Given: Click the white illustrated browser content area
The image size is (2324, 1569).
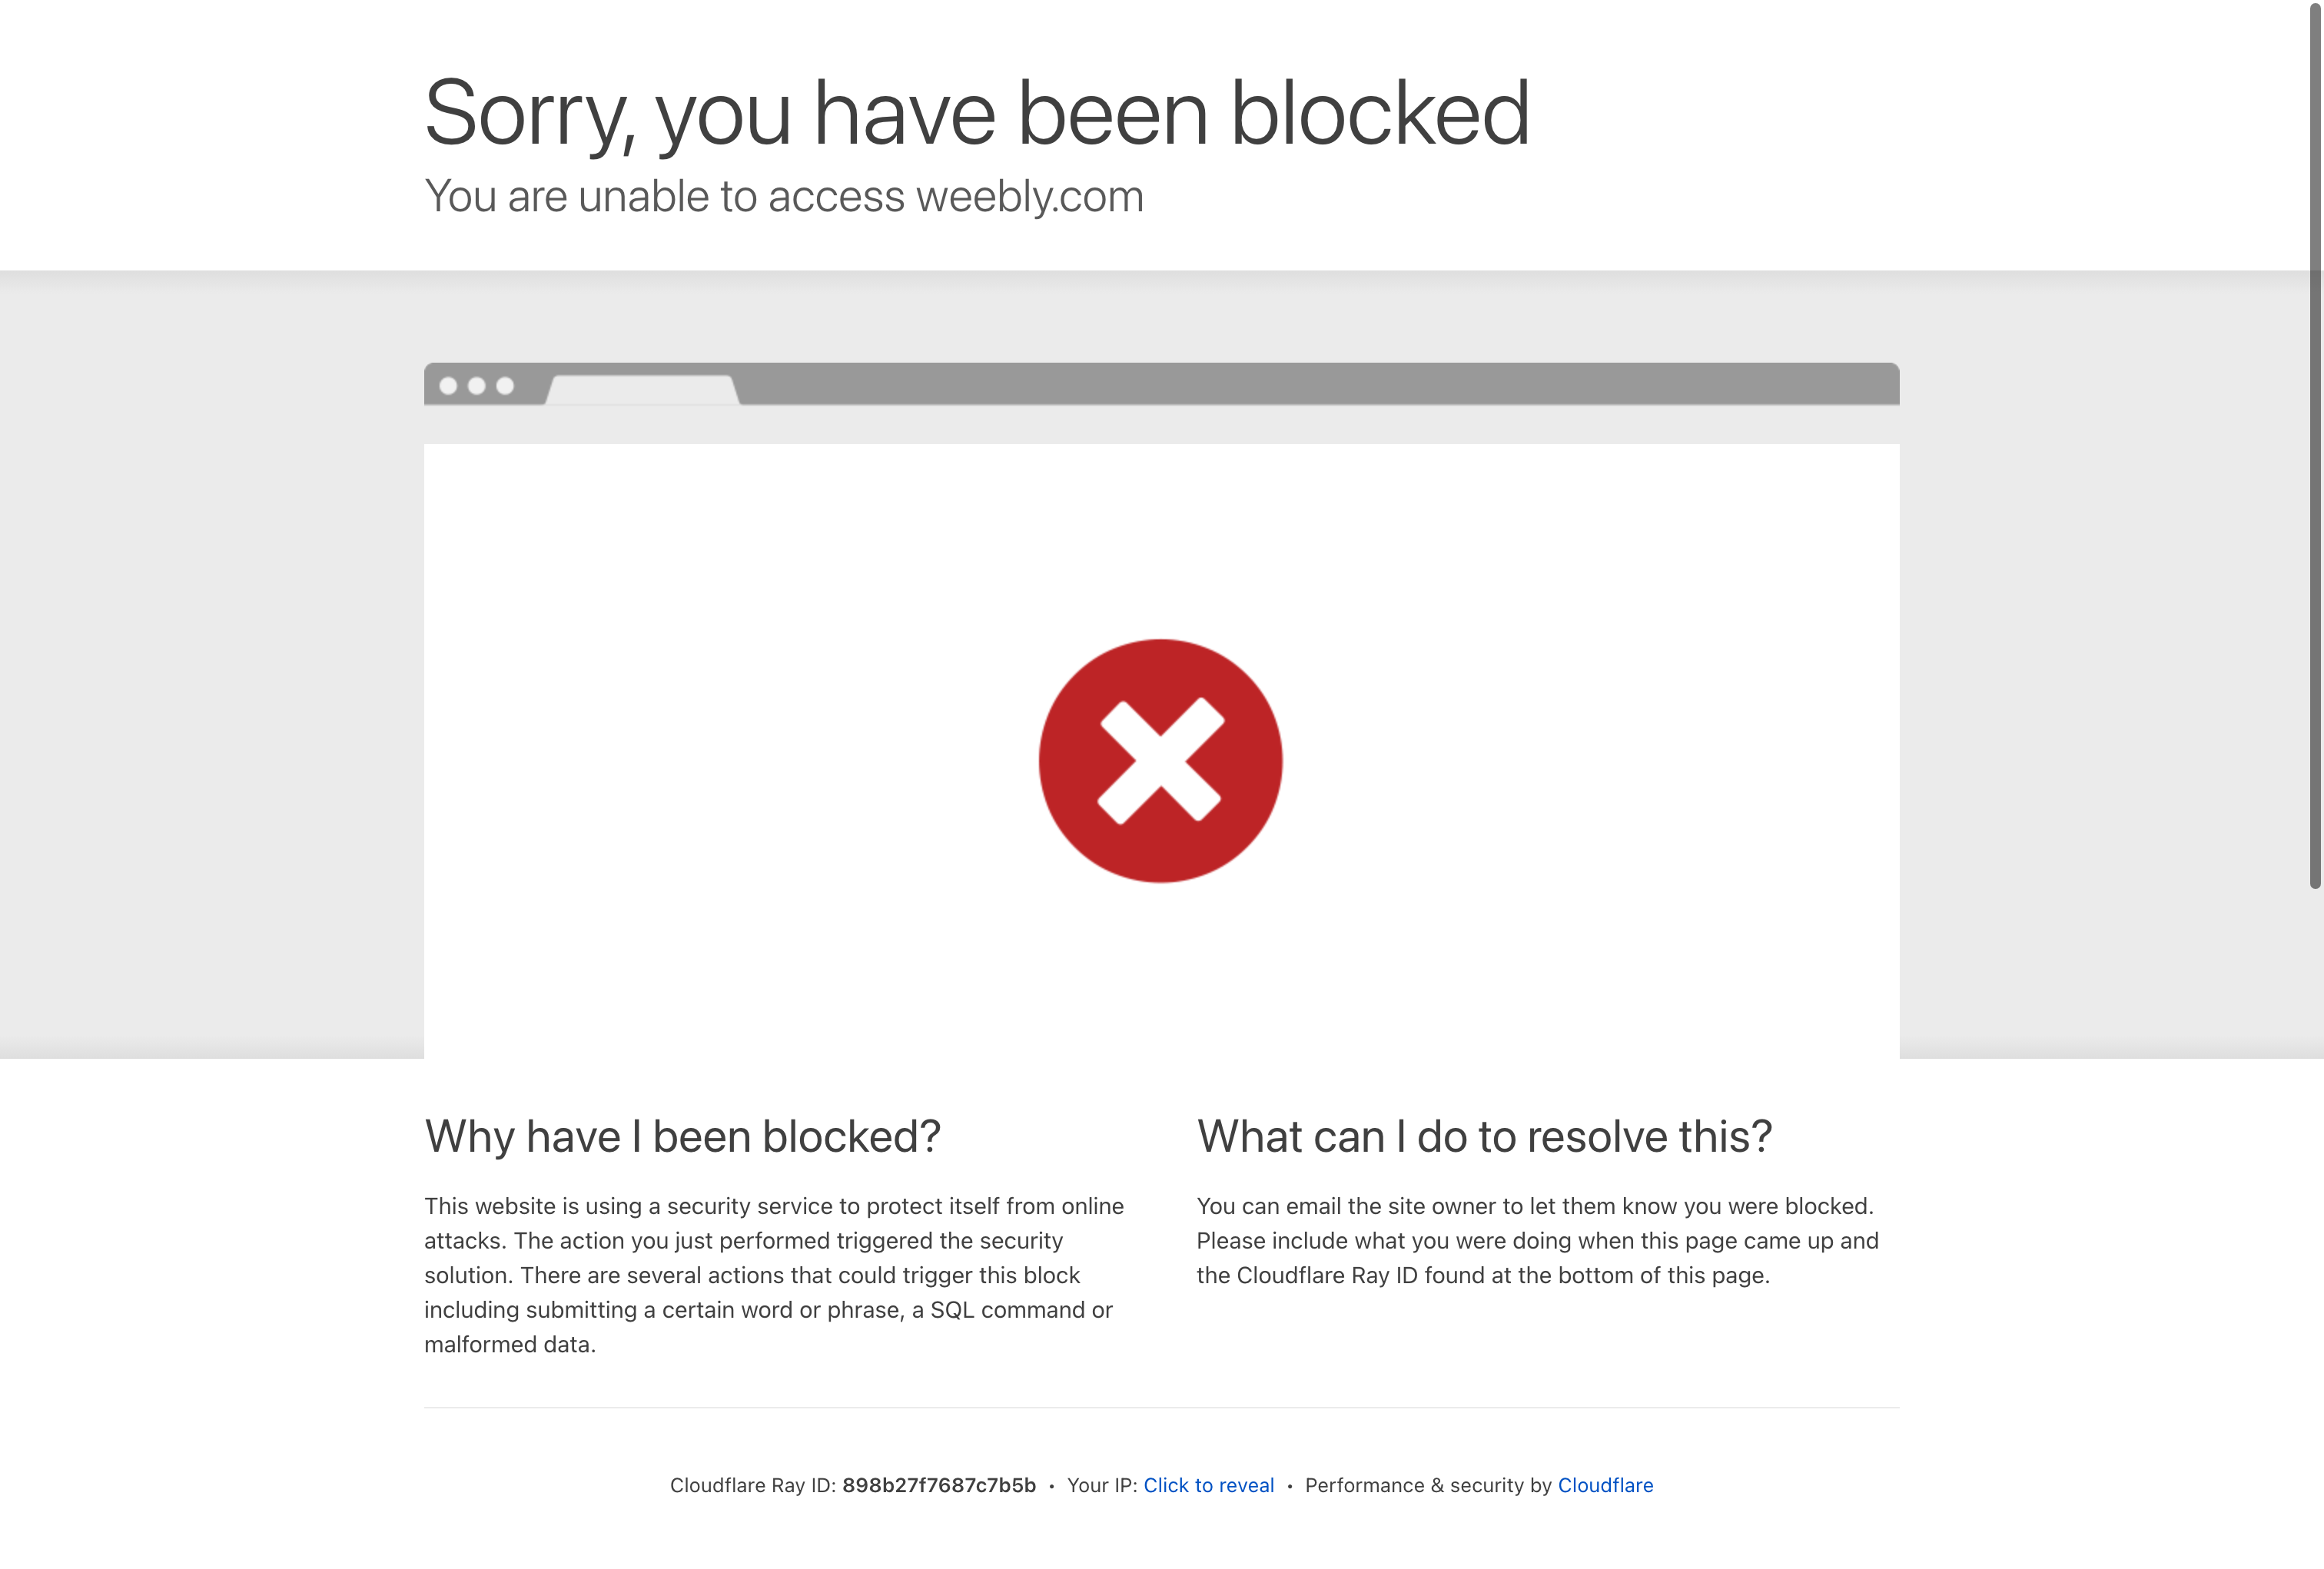Looking at the screenshot, I should coord(1161,750).
